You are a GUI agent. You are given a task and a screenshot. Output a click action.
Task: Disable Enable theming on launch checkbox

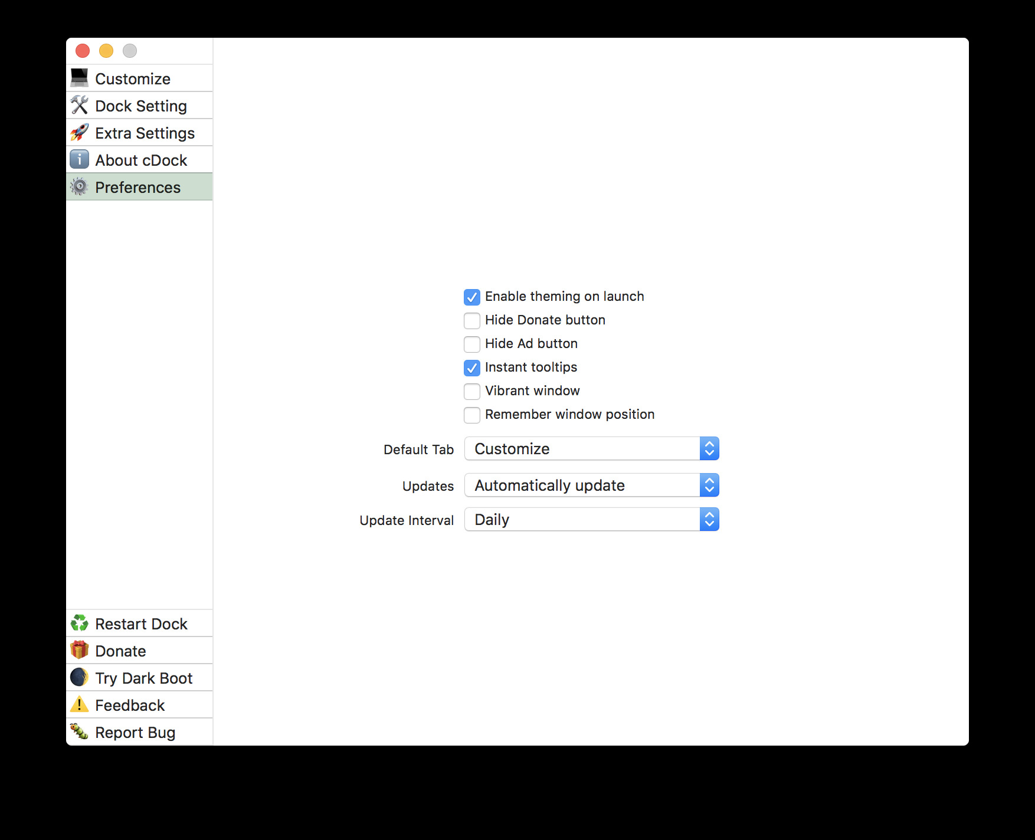point(472,297)
